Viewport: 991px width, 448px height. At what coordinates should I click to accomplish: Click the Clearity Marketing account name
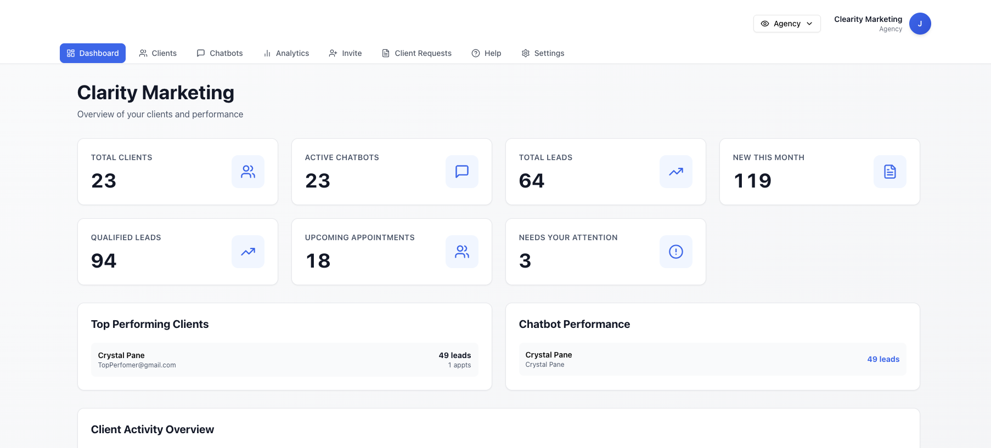(868, 19)
